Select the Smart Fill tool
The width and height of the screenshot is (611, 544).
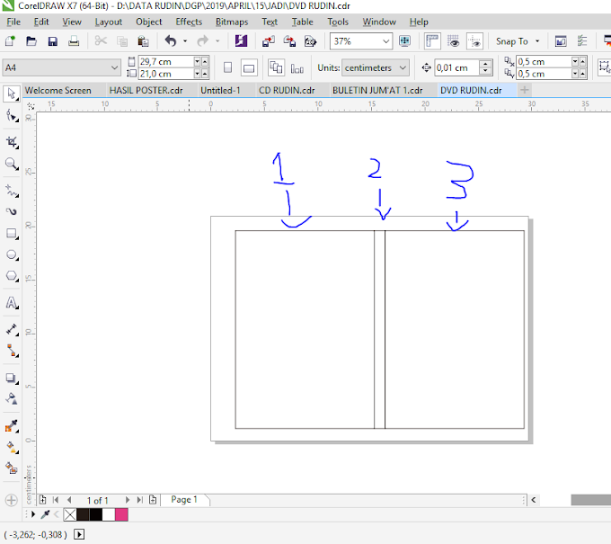12,468
